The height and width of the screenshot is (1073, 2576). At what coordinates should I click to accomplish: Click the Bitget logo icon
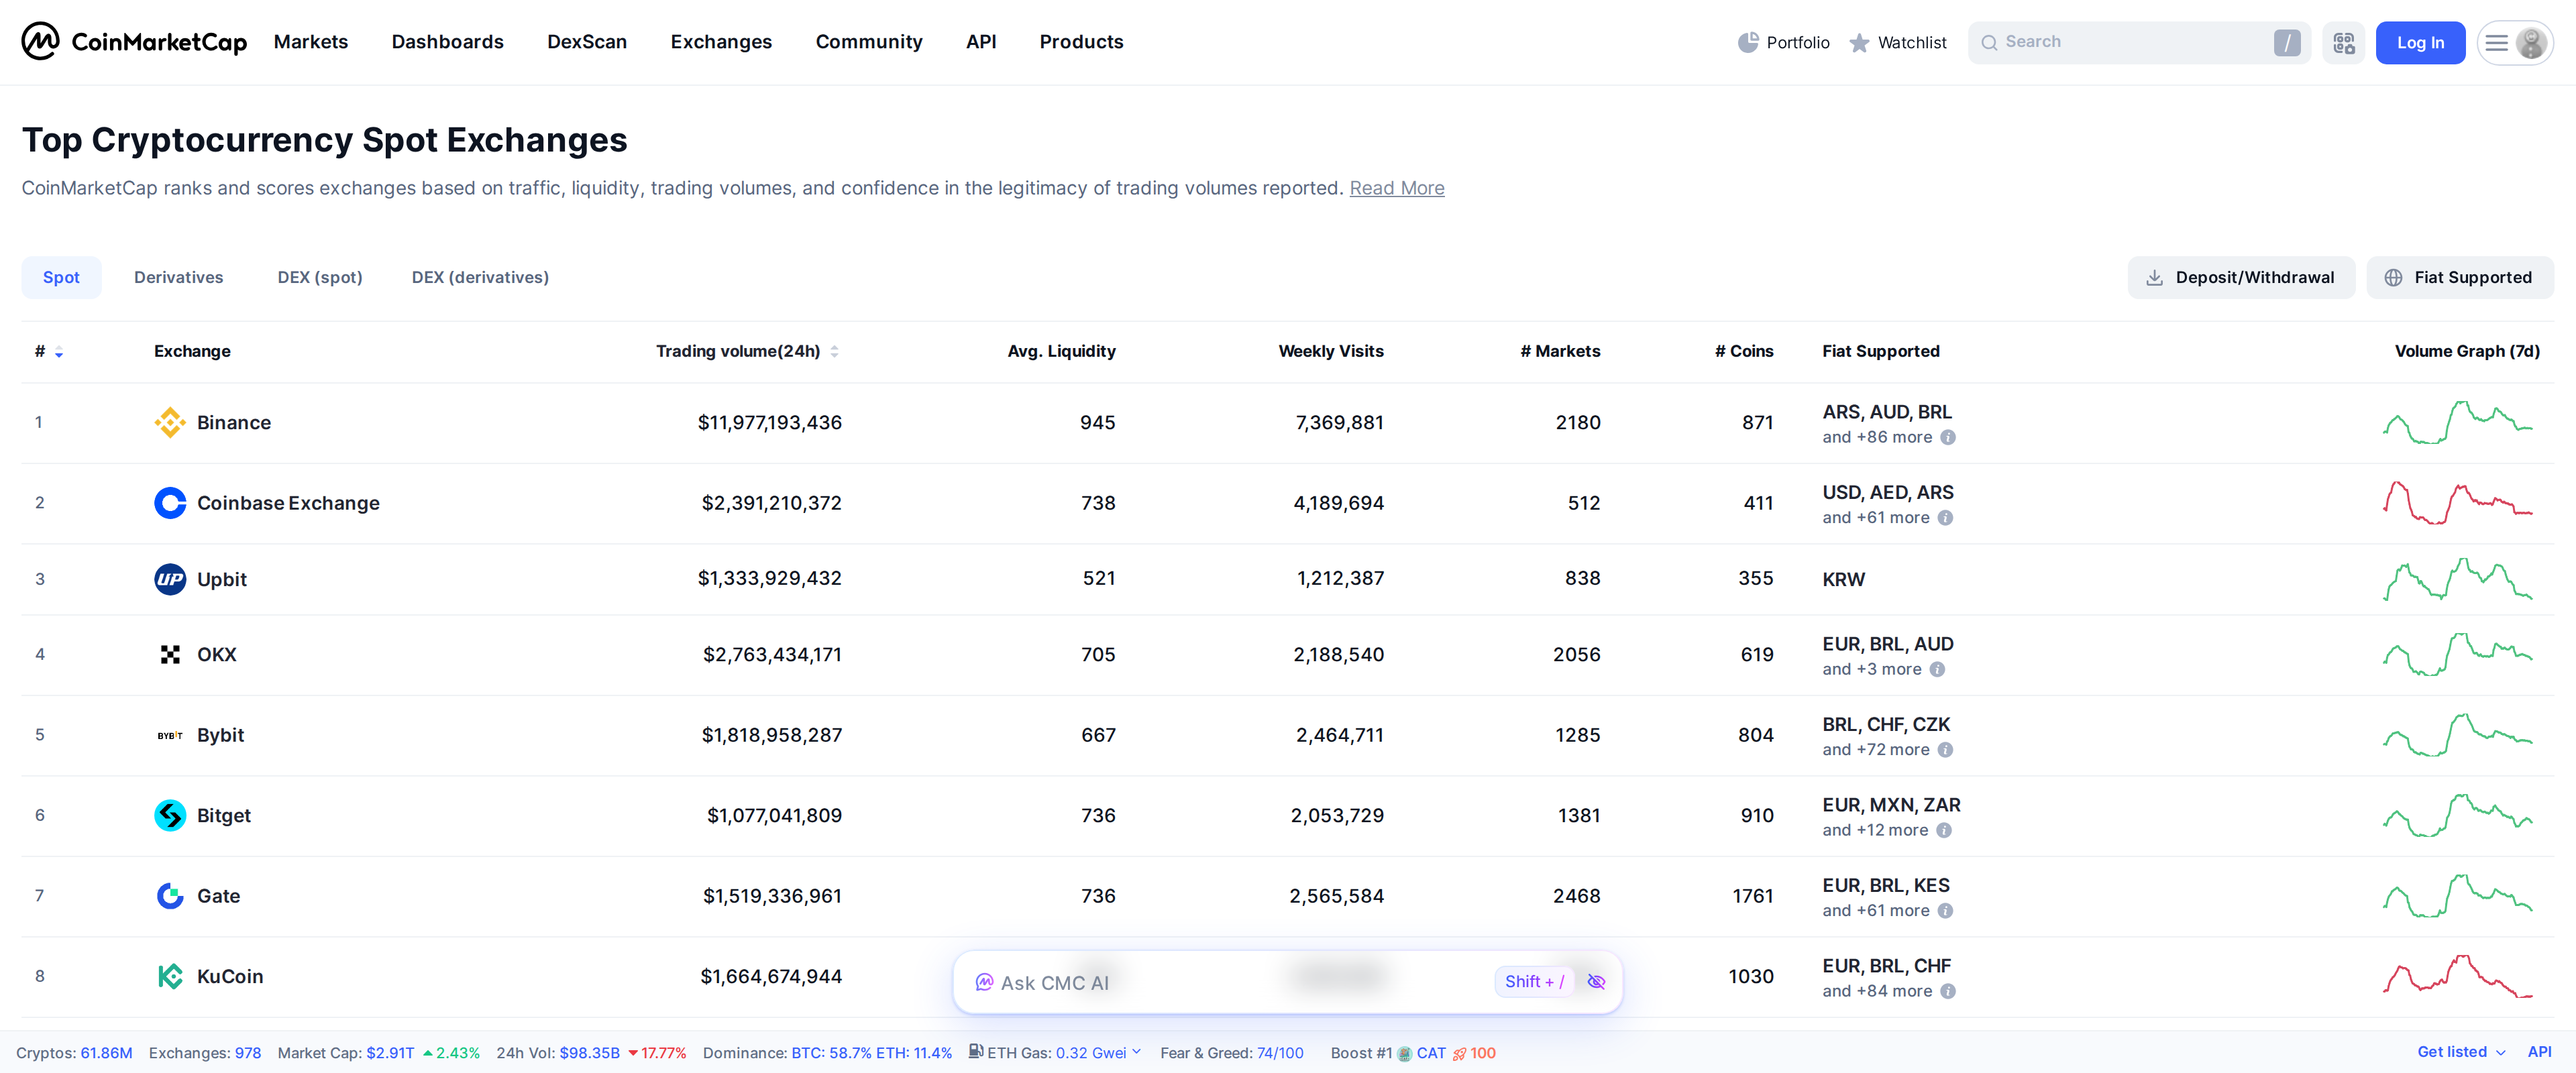[170, 815]
